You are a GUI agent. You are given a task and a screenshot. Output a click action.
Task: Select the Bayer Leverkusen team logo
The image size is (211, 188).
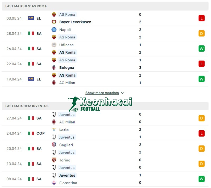54,22
